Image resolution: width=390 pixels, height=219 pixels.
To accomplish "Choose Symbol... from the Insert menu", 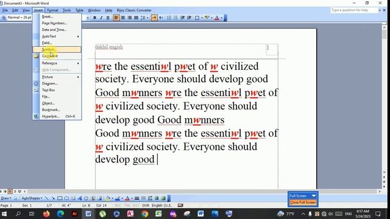I will [x=57, y=49].
